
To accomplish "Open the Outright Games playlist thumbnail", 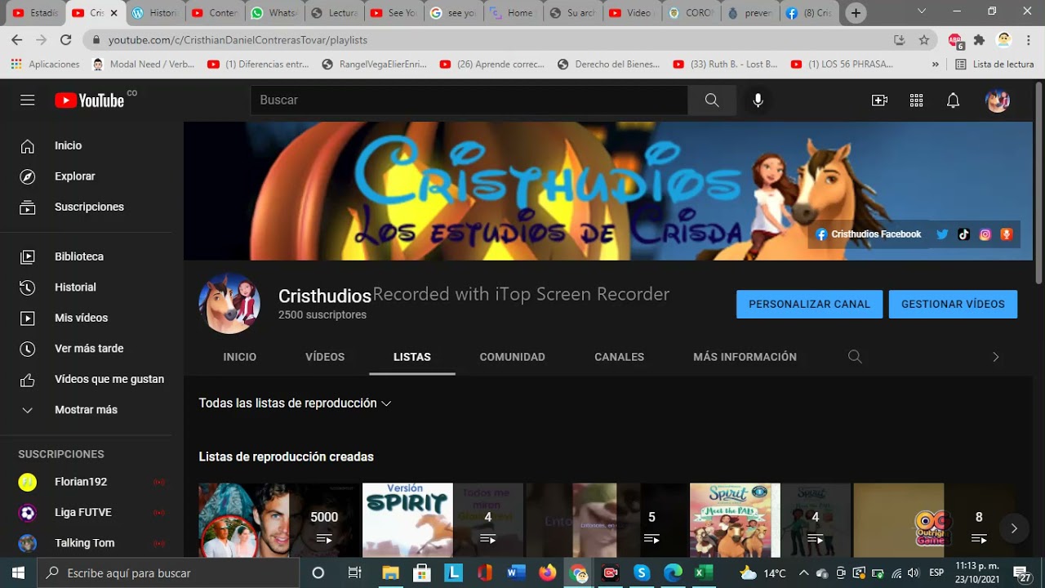I will pyautogui.click(x=934, y=520).
